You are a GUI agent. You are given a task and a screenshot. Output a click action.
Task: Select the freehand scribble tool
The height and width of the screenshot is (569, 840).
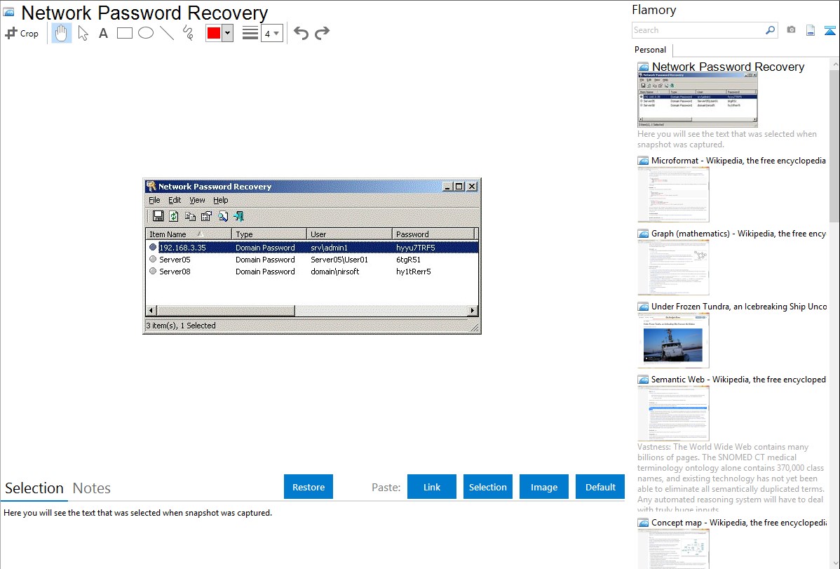tap(188, 33)
